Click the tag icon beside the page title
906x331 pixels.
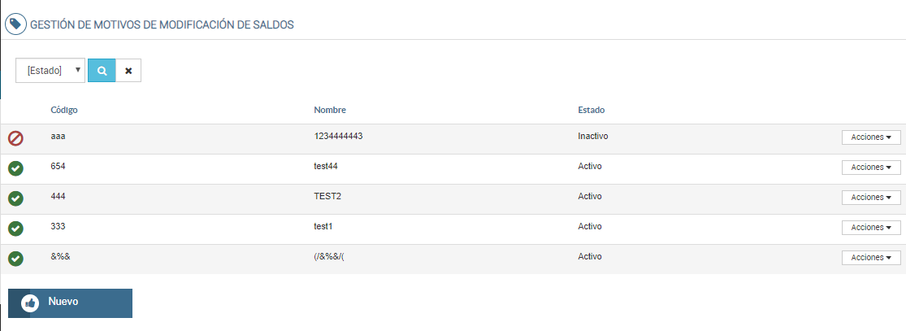click(x=15, y=24)
